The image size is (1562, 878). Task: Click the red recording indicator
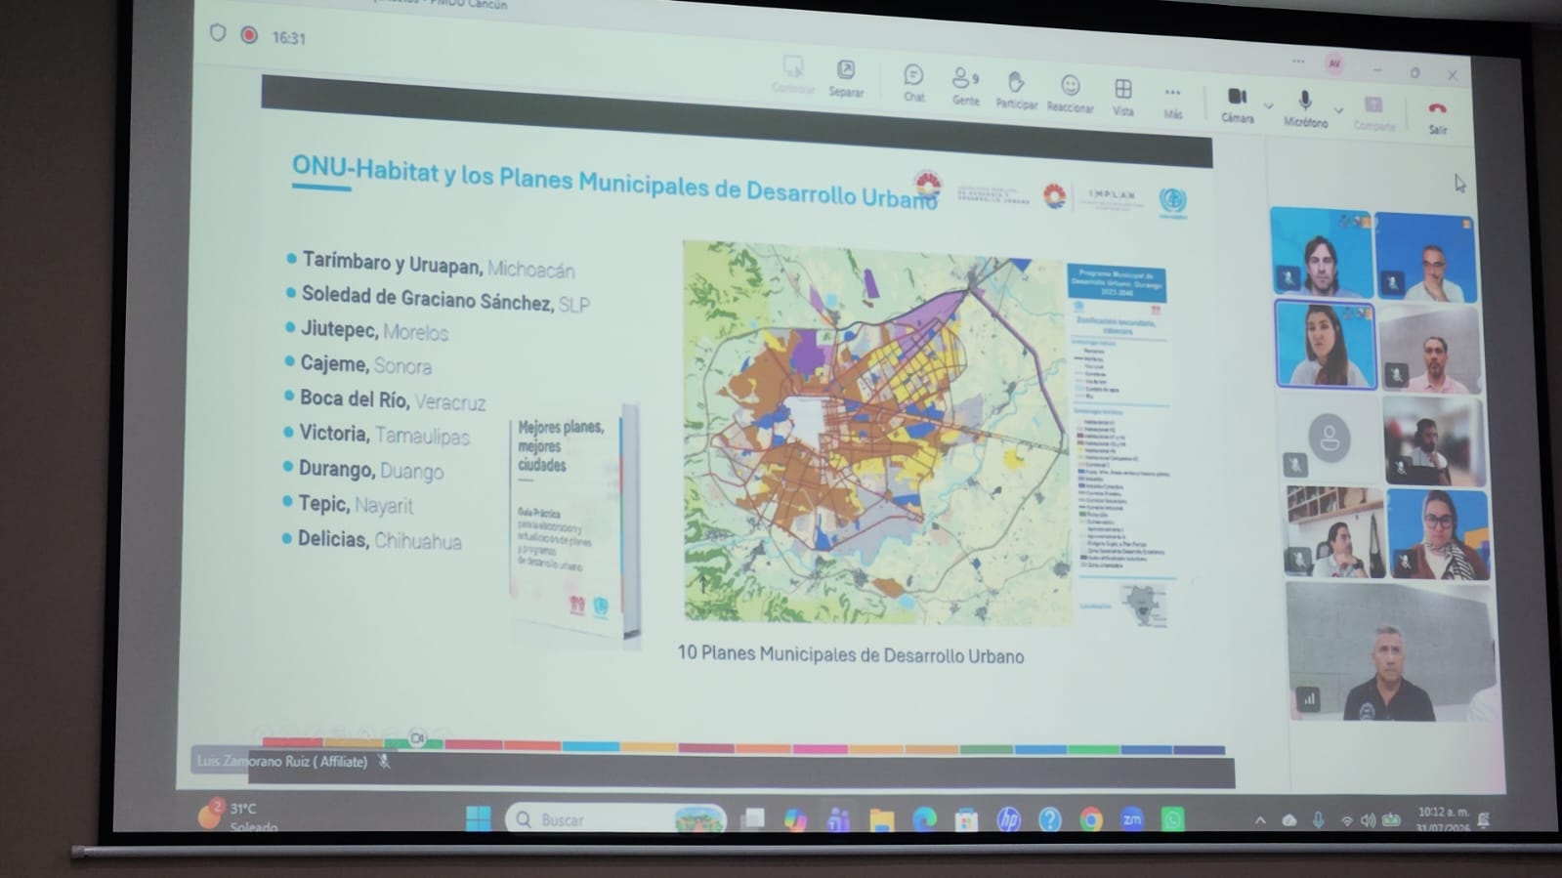click(x=249, y=35)
